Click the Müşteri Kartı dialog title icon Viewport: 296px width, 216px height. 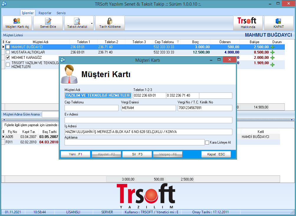[63, 60]
